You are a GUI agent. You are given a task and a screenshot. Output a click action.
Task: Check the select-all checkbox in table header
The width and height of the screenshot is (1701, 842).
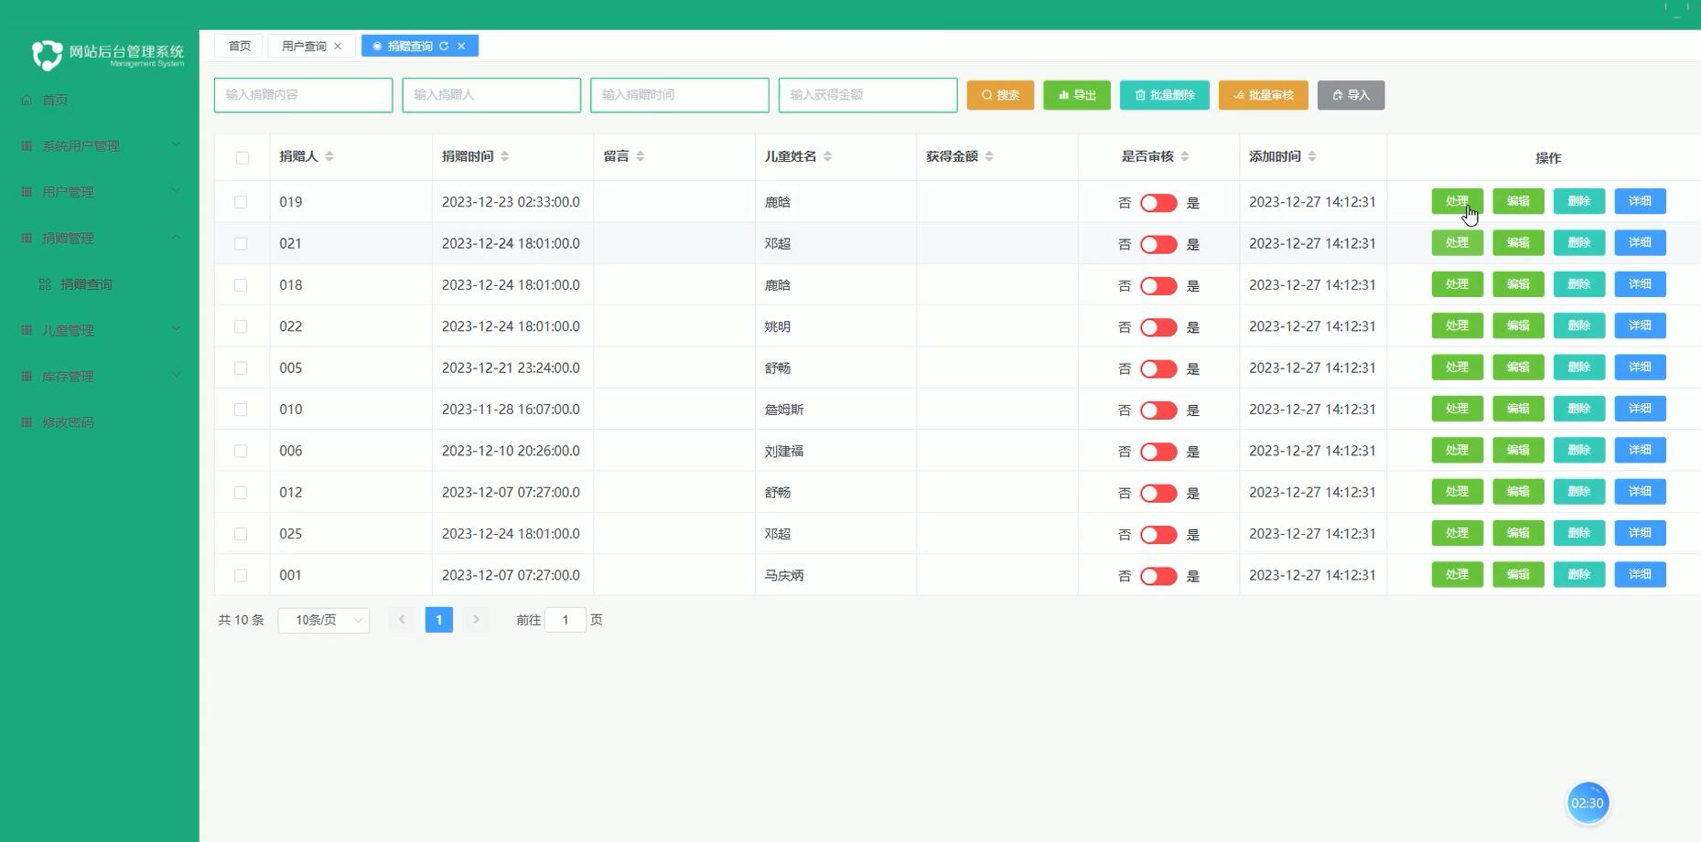point(242,157)
